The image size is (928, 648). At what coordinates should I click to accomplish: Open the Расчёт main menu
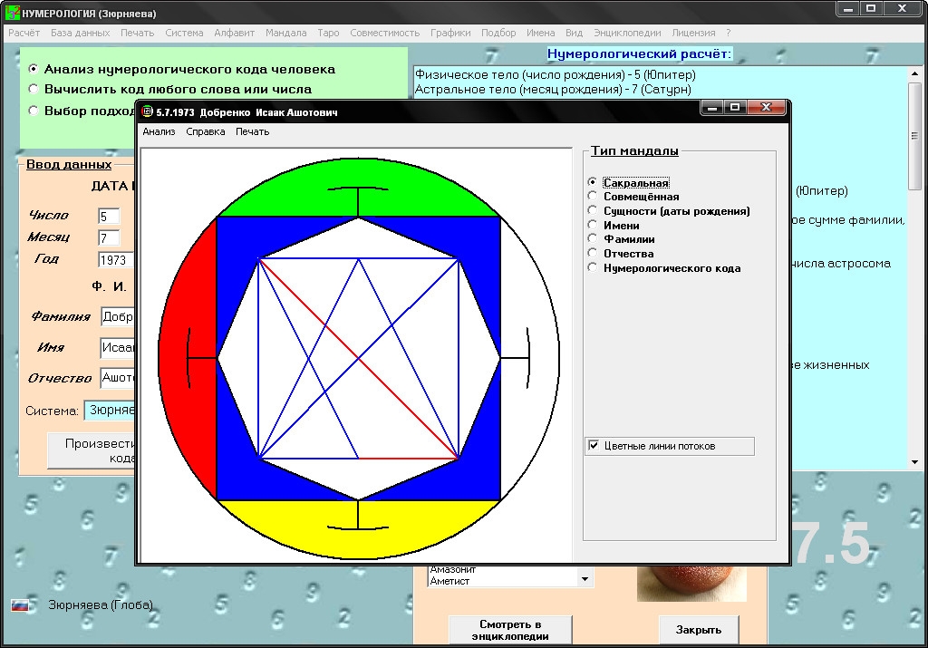pyautogui.click(x=24, y=34)
